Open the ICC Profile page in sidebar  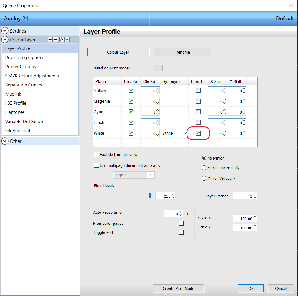(16, 103)
